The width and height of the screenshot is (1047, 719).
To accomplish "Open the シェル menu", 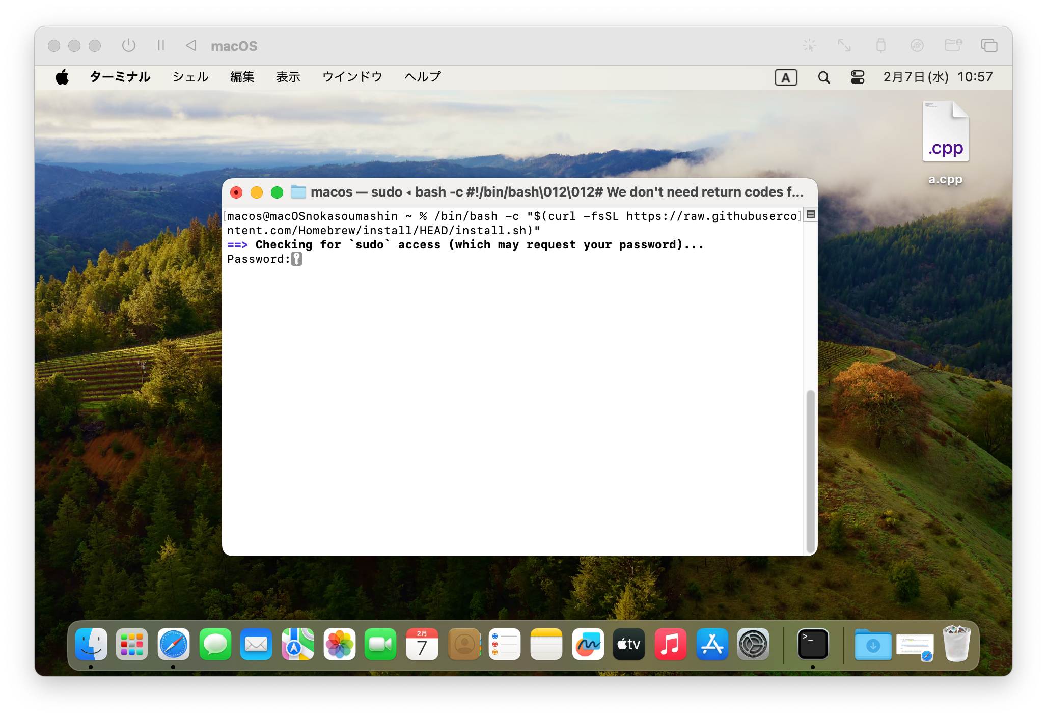I will tap(190, 77).
